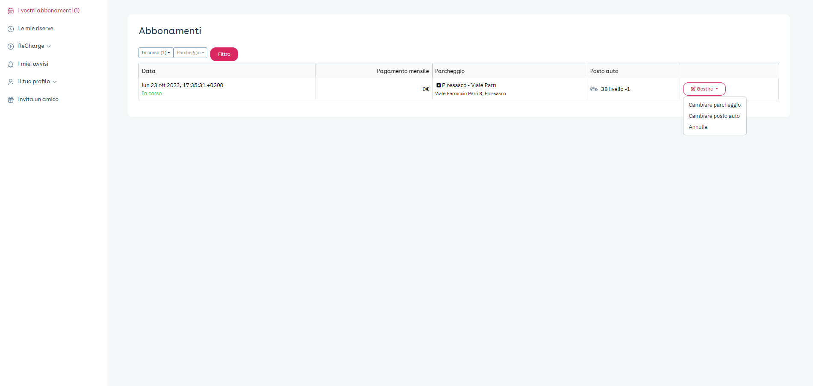Viewport: 813px width, 386px height.
Task: Toggle the Gestire dropdown button
Action: click(704, 89)
